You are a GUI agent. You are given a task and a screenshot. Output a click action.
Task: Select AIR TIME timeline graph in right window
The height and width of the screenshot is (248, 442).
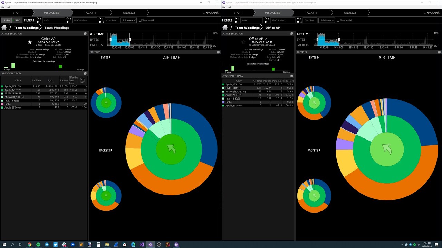coord(303,34)
